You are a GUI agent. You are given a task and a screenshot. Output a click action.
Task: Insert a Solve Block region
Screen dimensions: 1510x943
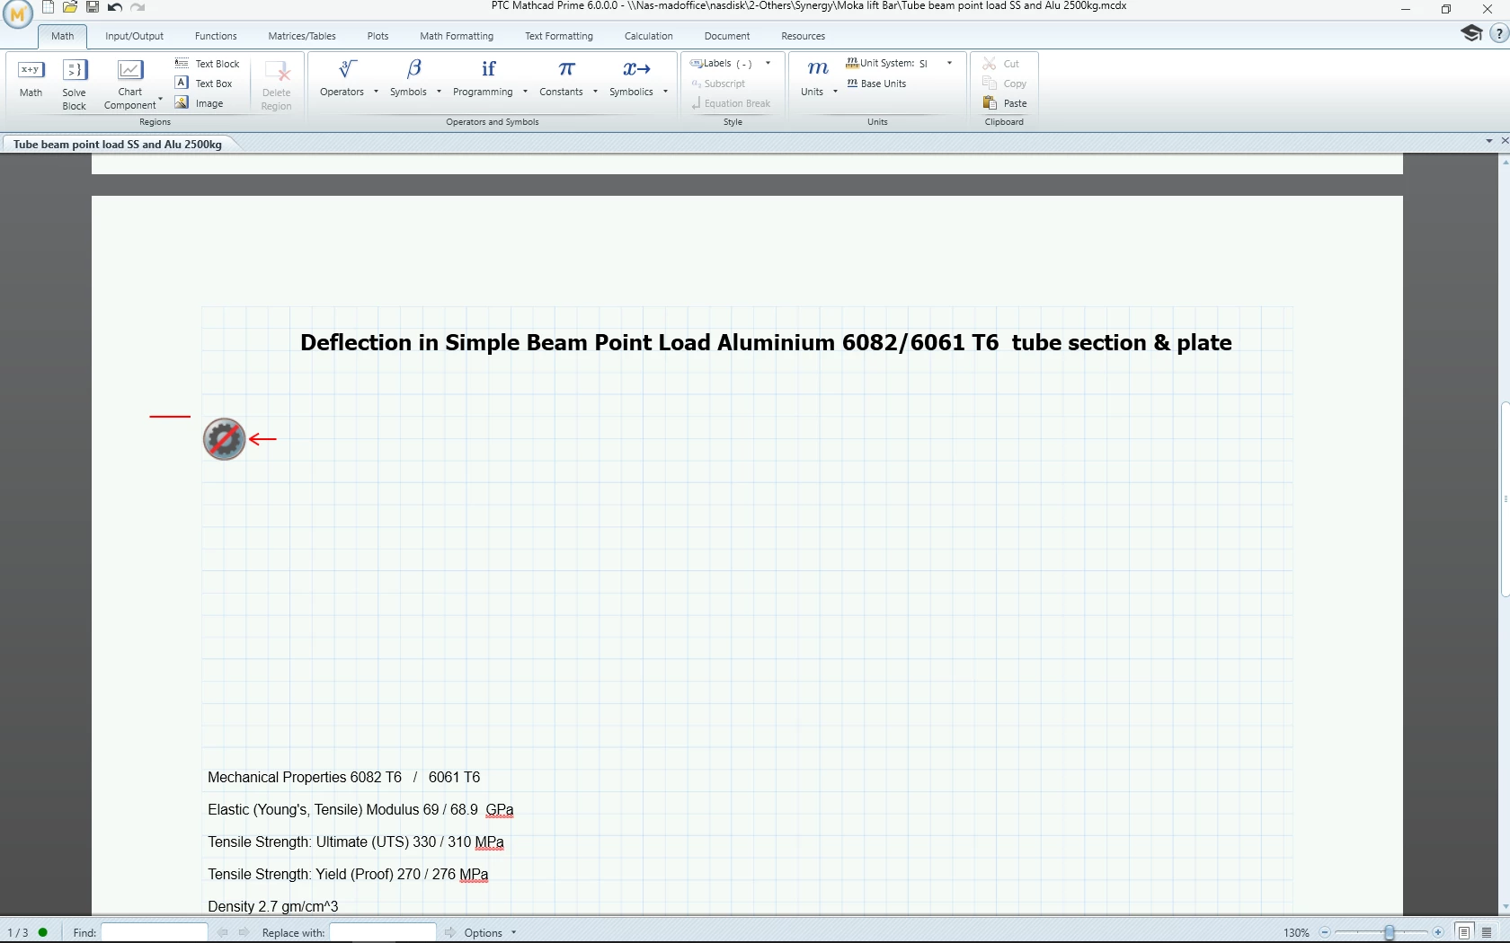(x=75, y=84)
